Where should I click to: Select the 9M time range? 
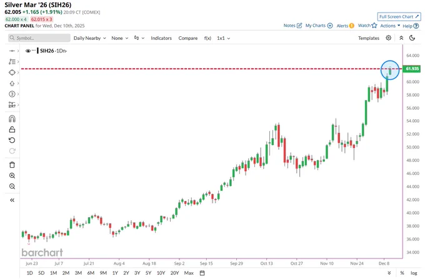point(103,273)
